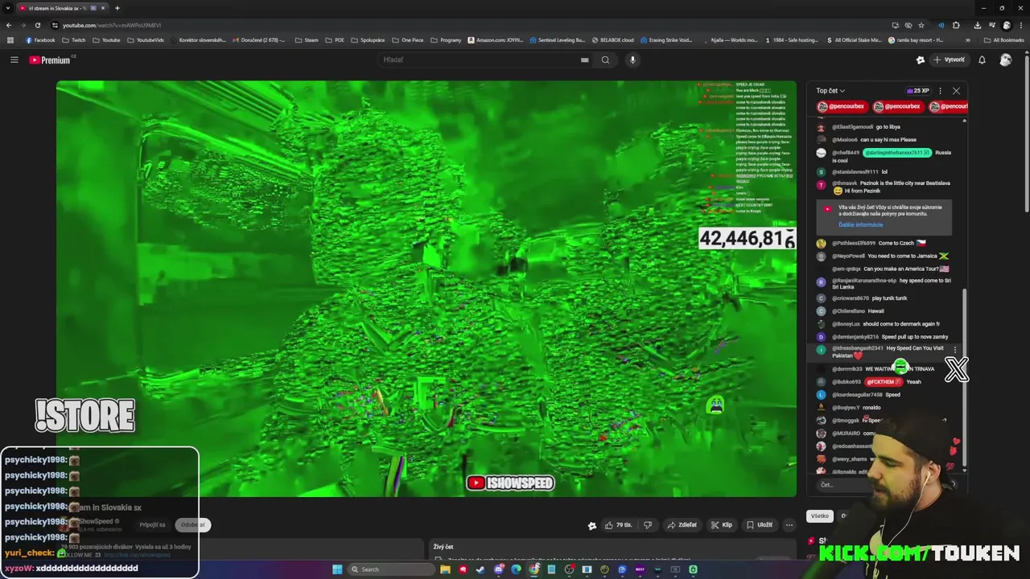Click the Vytvoriť create button
The image size is (1030, 579).
pos(949,60)
